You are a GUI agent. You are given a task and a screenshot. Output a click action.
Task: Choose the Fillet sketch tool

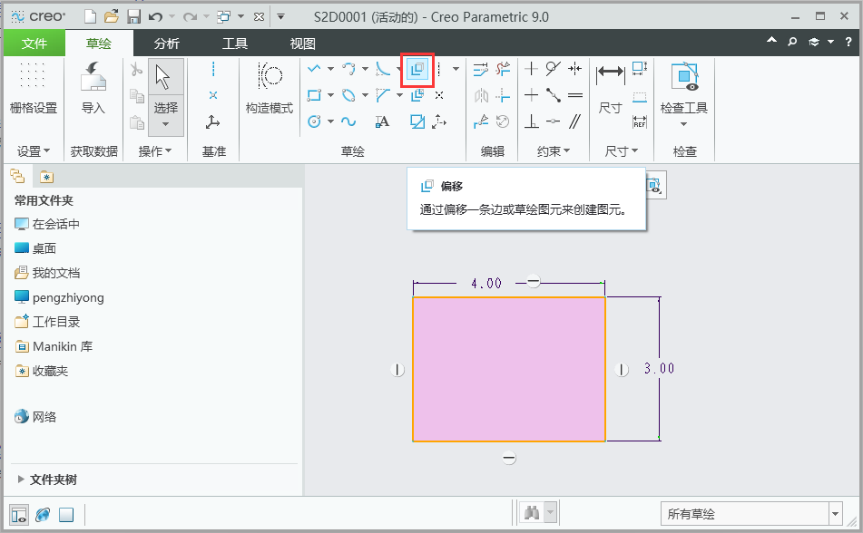point(383,69)
